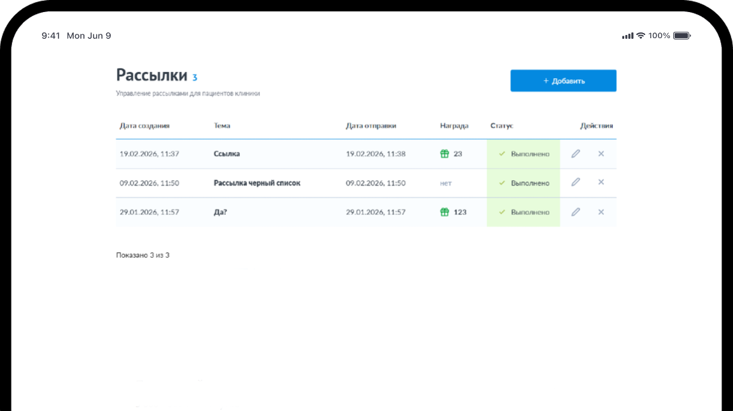Sort by "Дата создания" column header
The height and width of the screenshot is (411, 733).
click(144, 126)
